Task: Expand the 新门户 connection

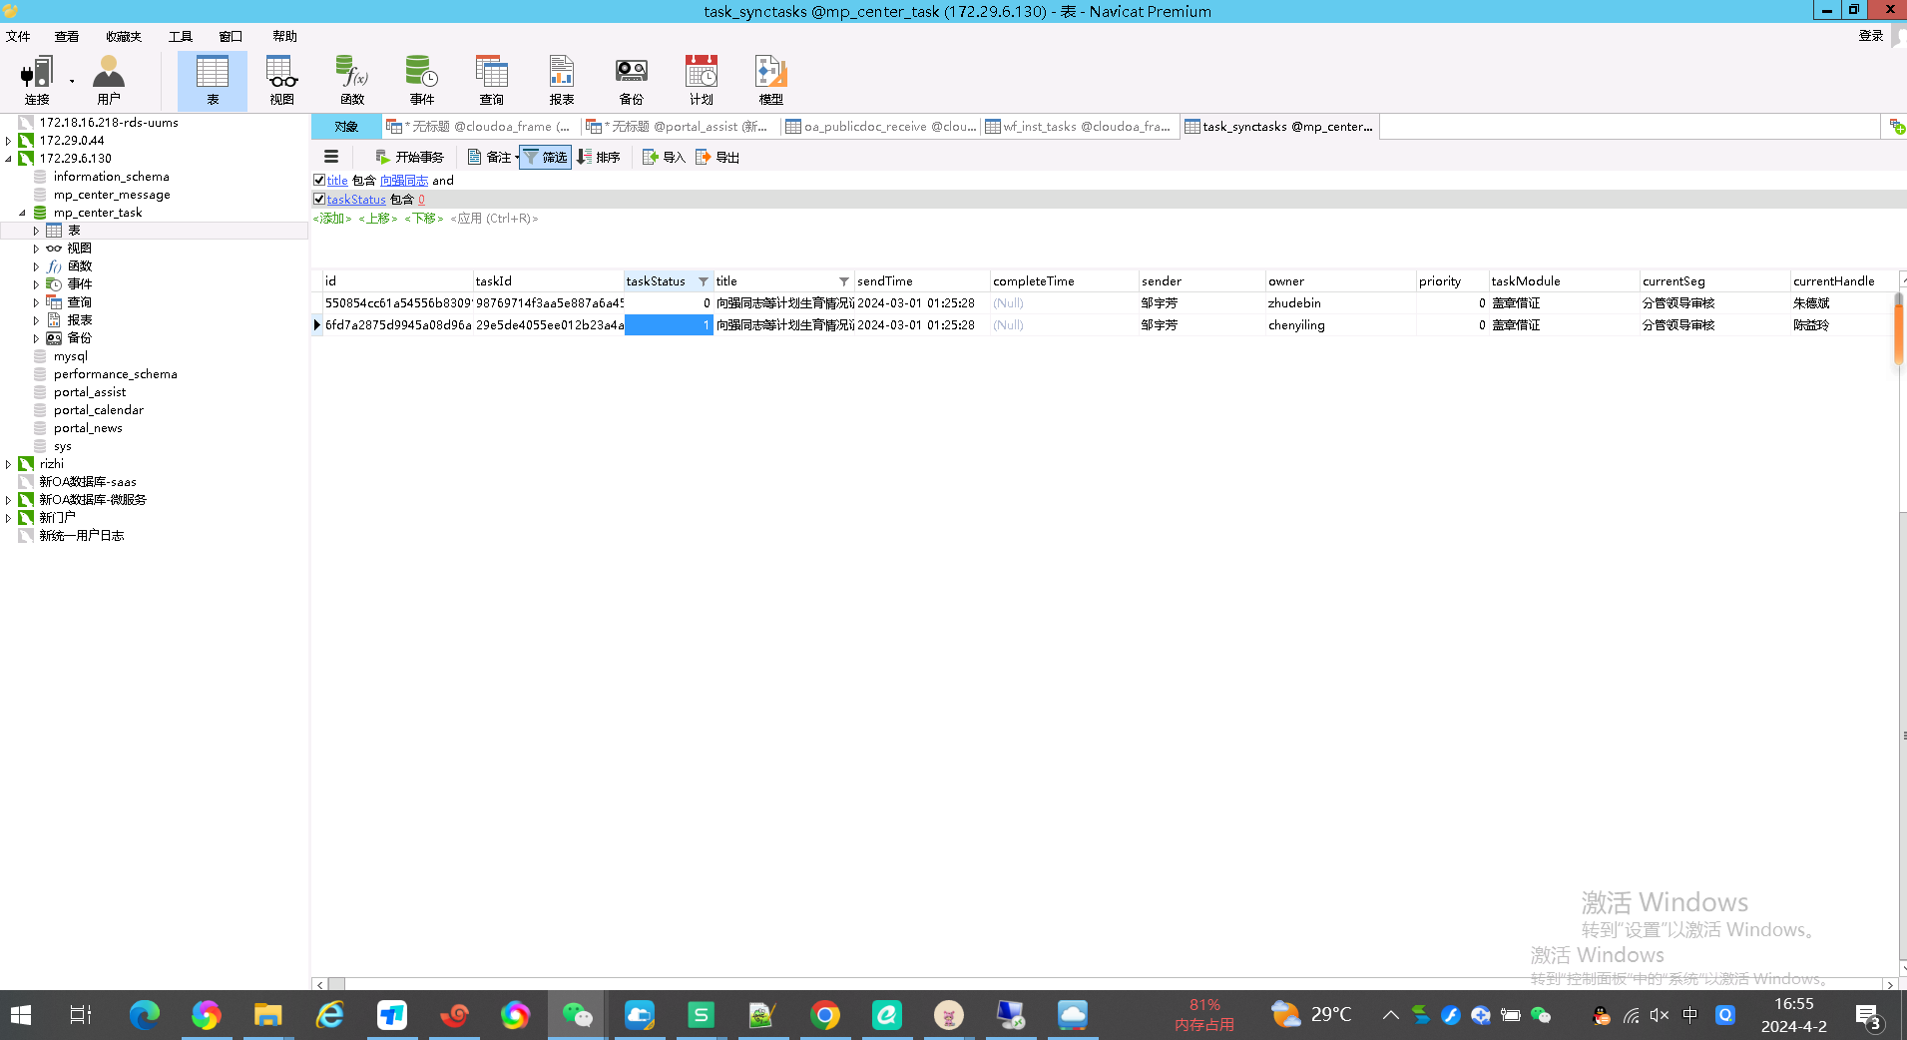Action: 9,518
